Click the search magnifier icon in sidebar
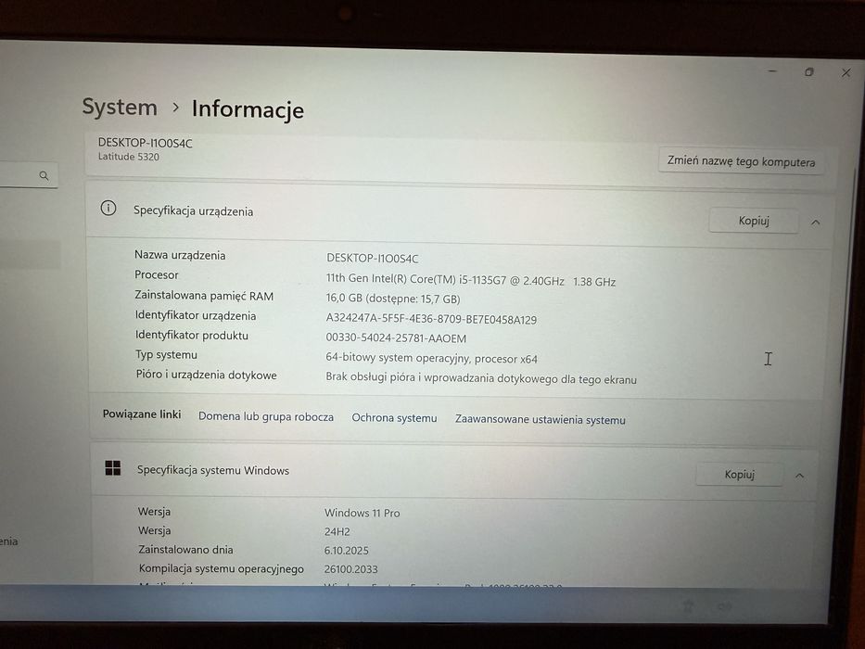 click(x=45, y=175)
